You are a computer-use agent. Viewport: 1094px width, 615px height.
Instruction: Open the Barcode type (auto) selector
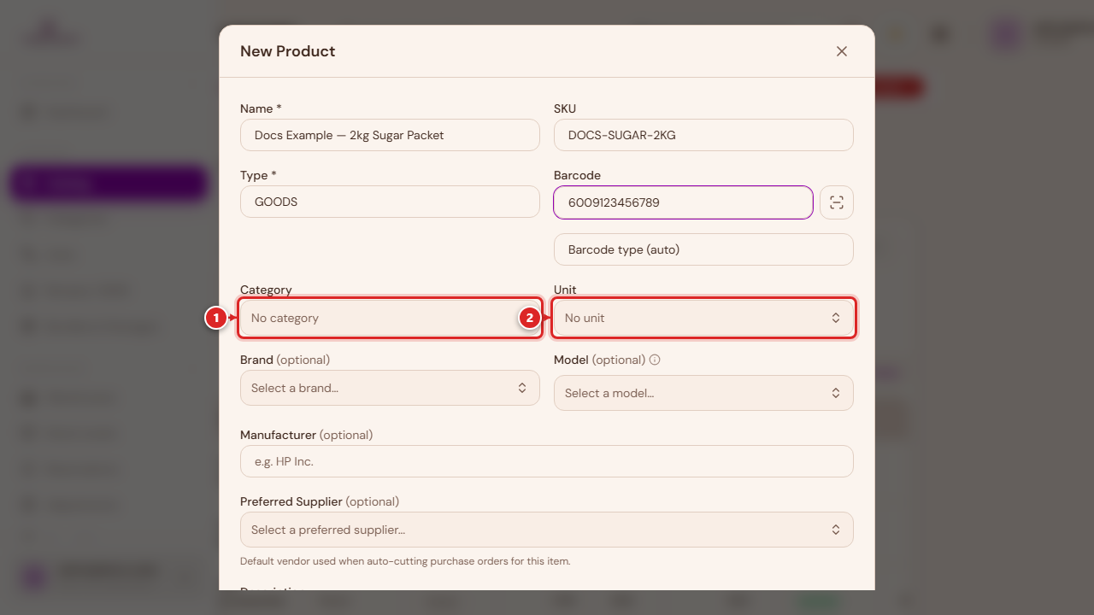(x=703, y=249)
